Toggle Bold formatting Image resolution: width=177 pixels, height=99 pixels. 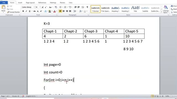click(23, 11)
